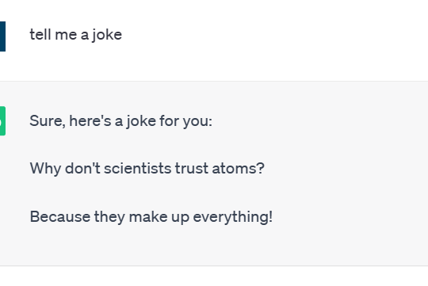Click the word "they" in the punchline
Viewport: 428px width, 286px height.
click(x=109, y=217)
